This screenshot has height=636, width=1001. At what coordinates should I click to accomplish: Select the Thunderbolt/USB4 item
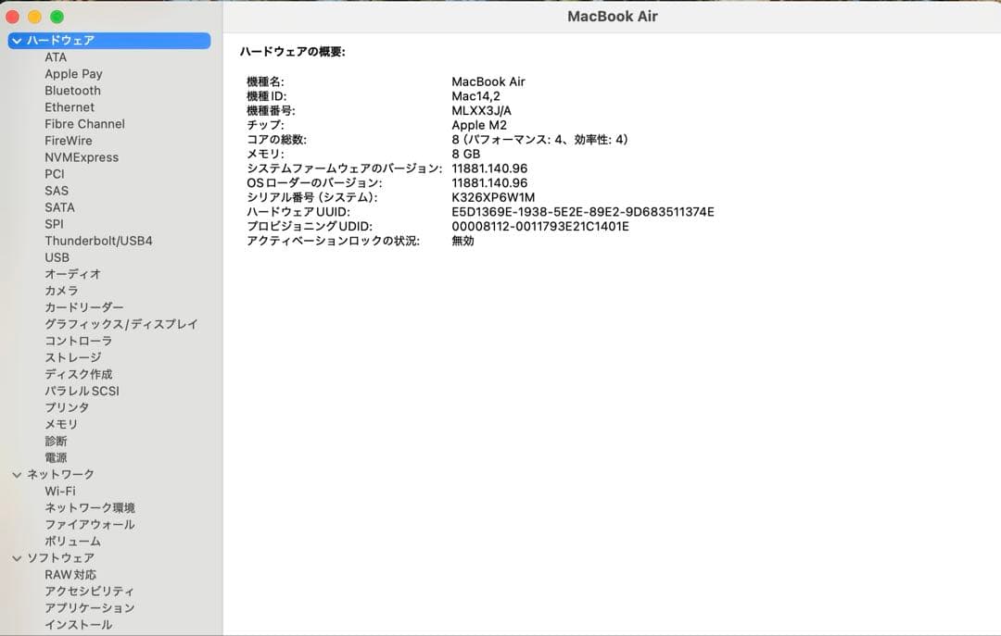click(x=96, y=241)
